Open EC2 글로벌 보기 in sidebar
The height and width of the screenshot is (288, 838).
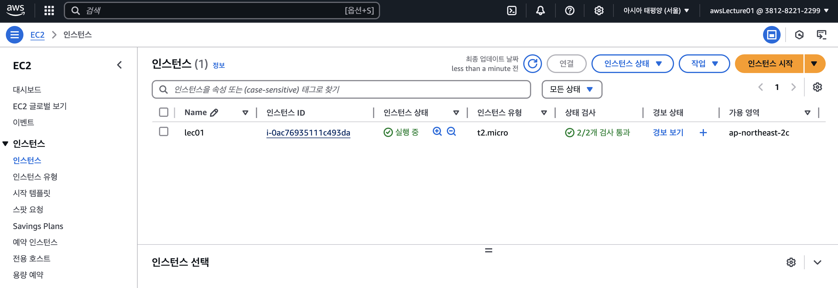[x=40, y=106]
